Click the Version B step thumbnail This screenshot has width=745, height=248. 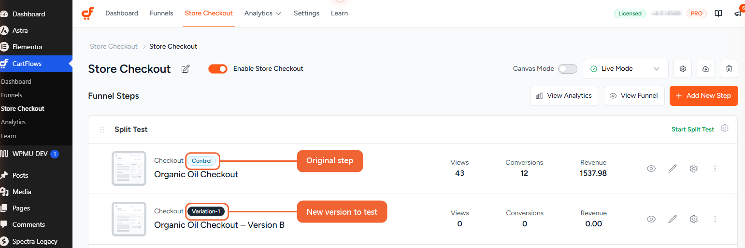[x=129, y=219]
